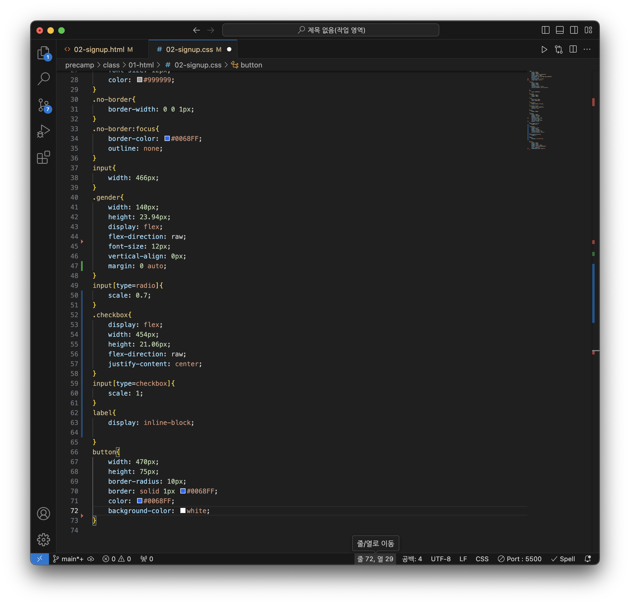
Task: Open the Run and Debug view
Action: coord(44,131)
